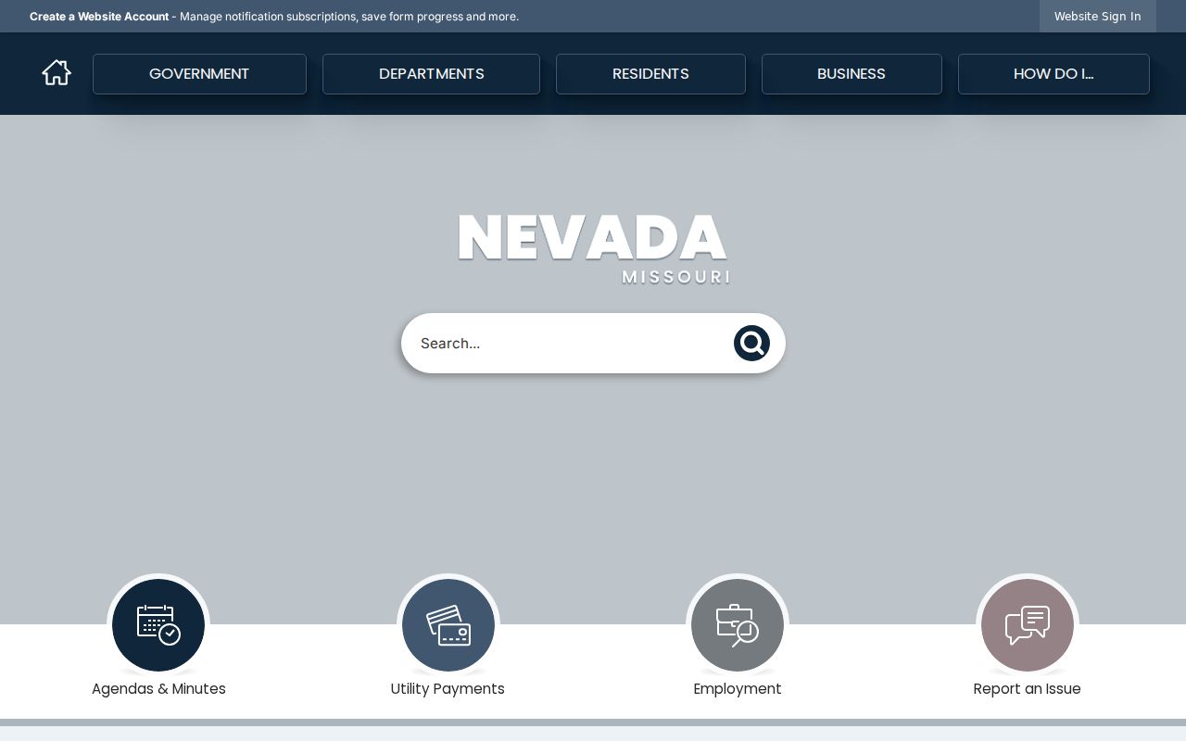Click the Agendas & Minutes text label

coord(158,689)
